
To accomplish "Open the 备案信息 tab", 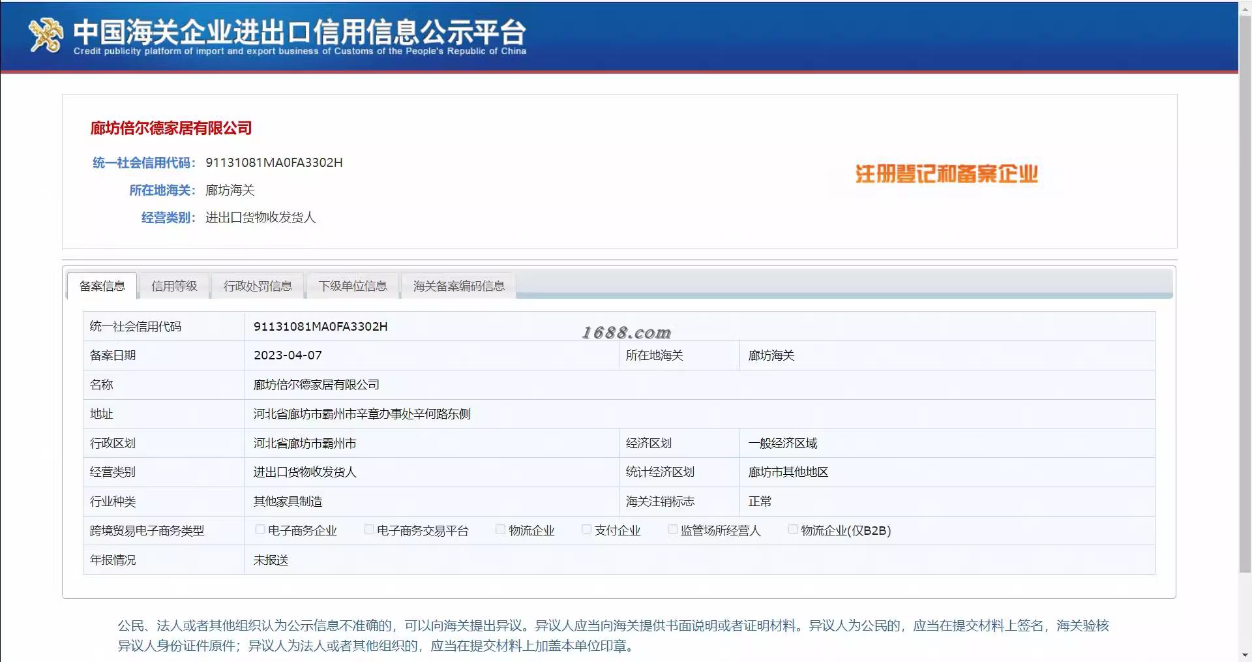I will (x=102, y=286).
